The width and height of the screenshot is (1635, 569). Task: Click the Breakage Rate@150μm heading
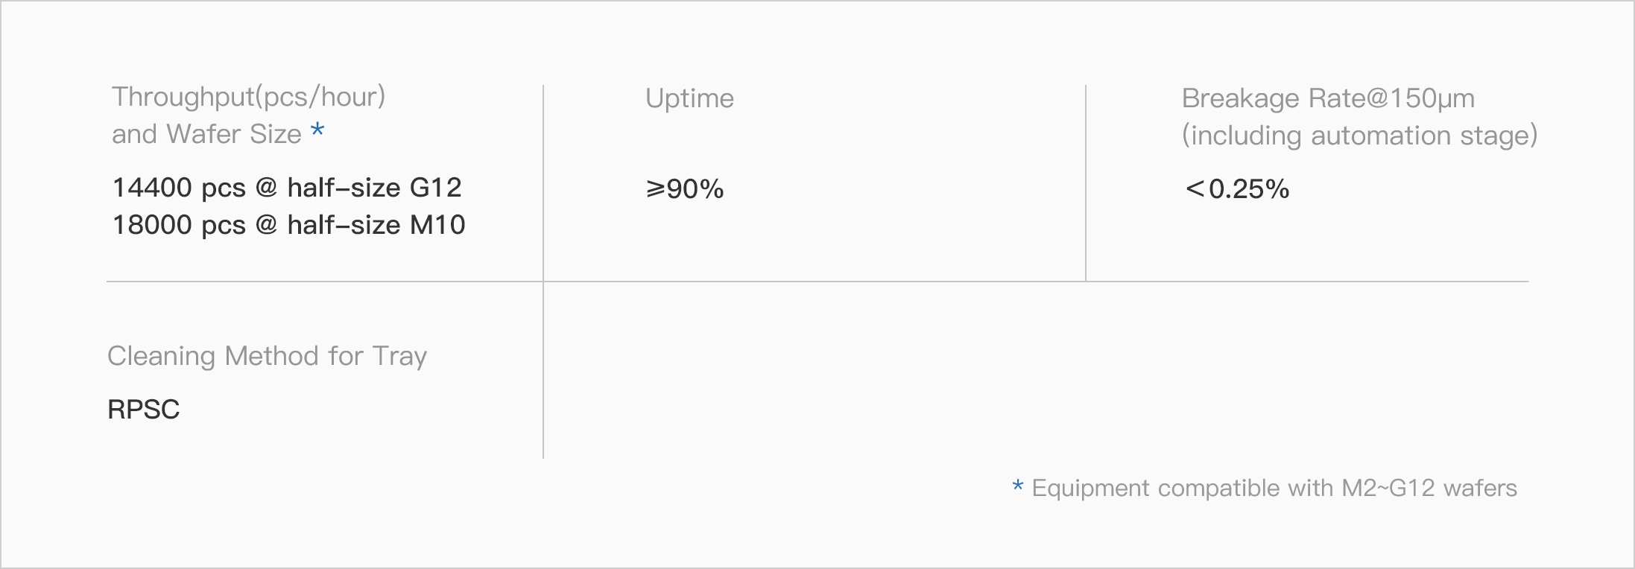(1328, 98)
